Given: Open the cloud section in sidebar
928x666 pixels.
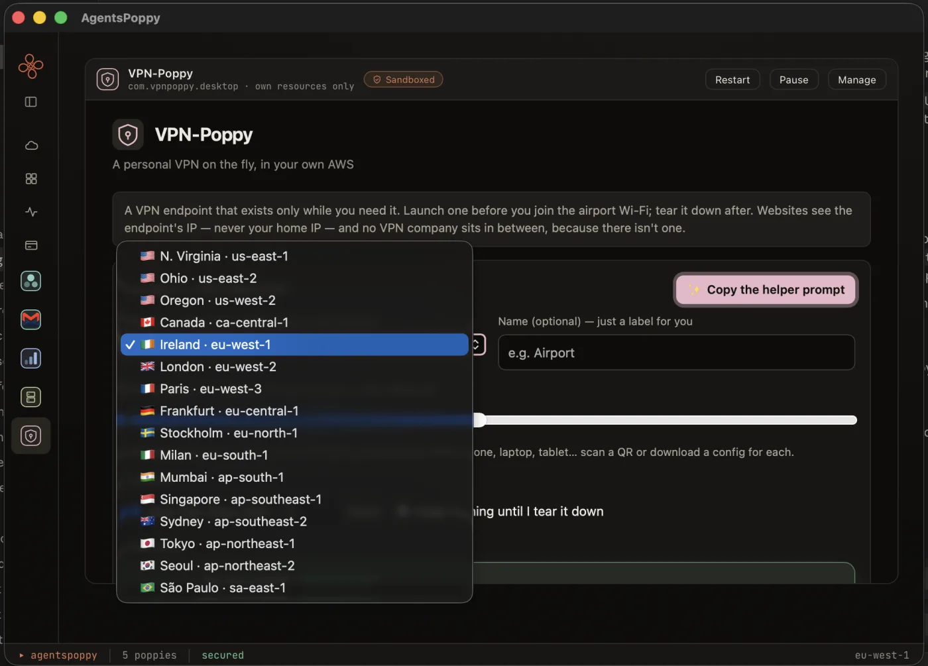Looking at the screenshot, I should (31, 146).
